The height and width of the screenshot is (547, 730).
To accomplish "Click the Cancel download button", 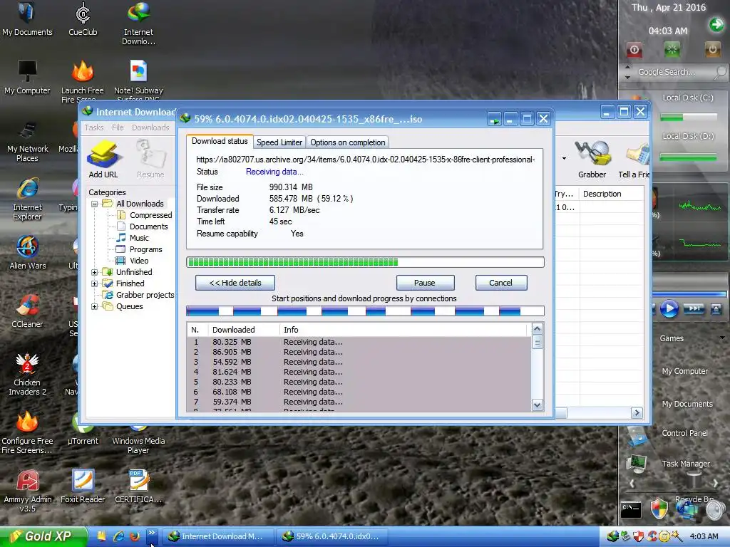I will (x=501, y=283).
